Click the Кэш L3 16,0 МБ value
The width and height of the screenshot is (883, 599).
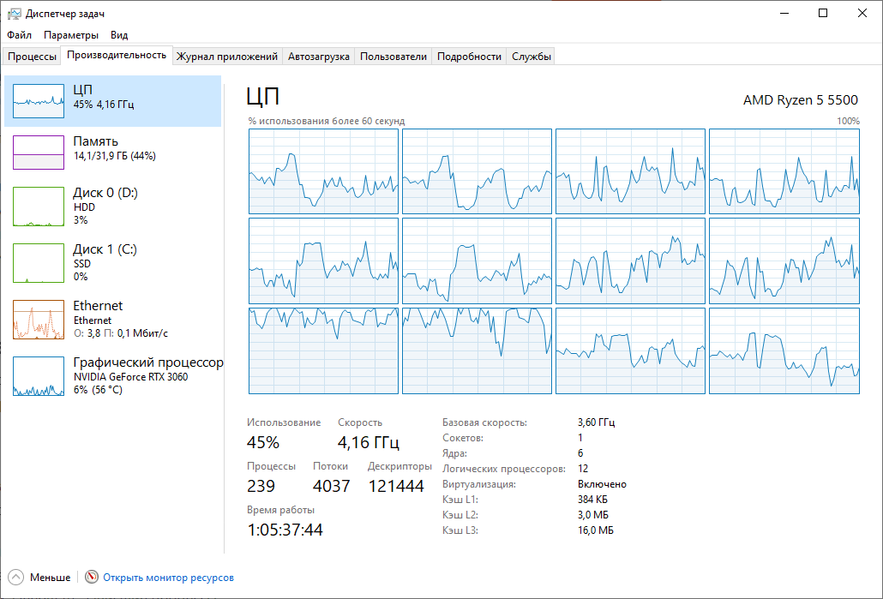(595, 530)
